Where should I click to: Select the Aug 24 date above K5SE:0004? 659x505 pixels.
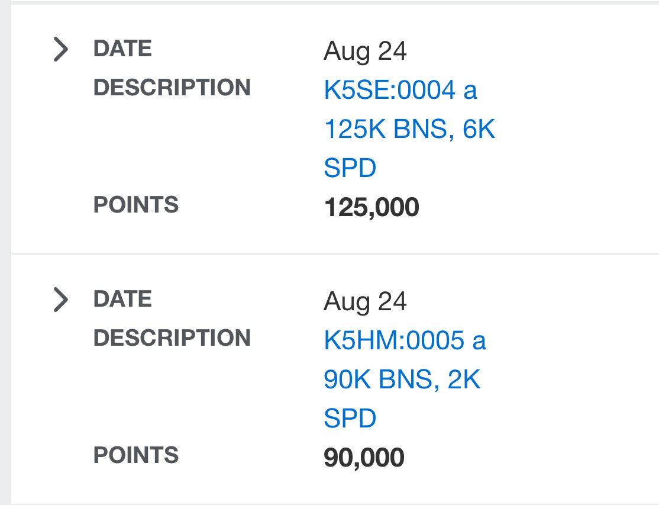[365, 52]
